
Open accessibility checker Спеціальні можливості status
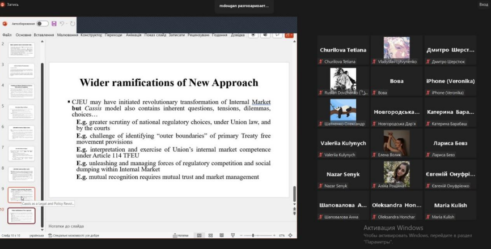pos(74,235)
